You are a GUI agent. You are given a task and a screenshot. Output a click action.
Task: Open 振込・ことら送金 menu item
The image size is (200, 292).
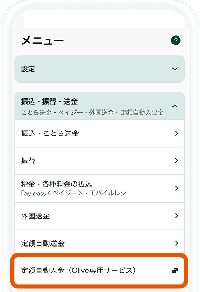(x=99, y=133)
